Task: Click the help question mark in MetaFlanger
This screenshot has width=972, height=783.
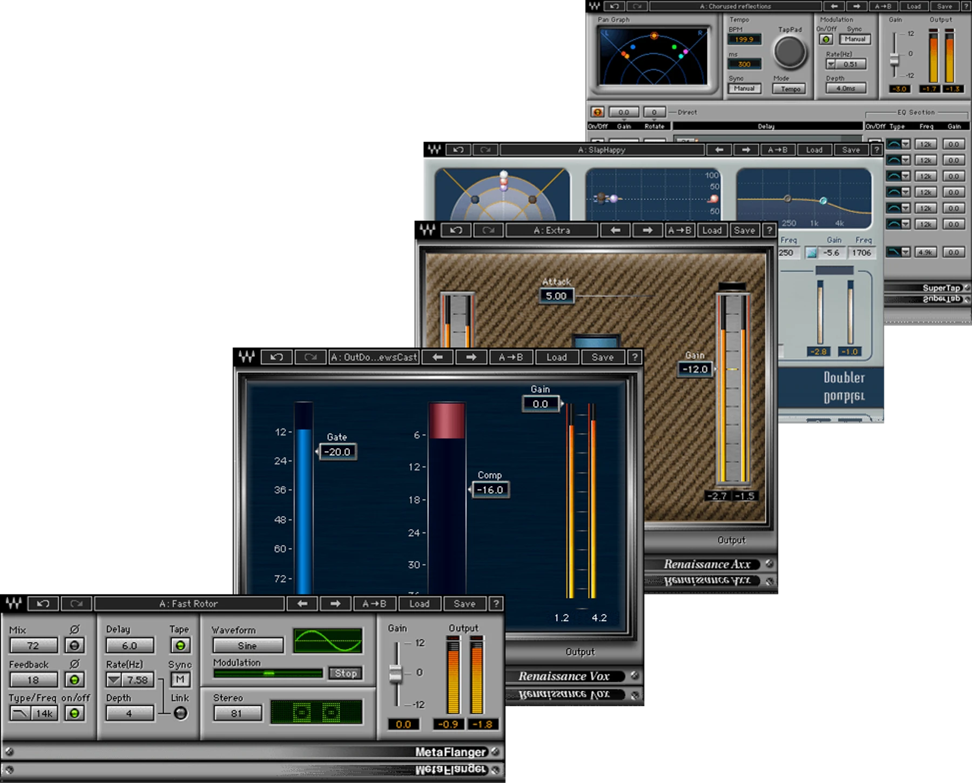Action: [x=496, y=604]
